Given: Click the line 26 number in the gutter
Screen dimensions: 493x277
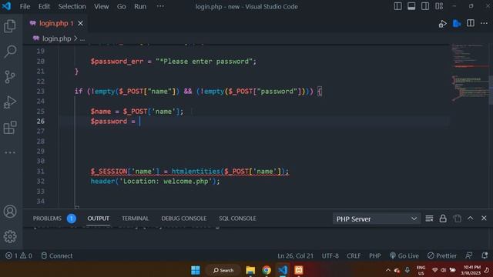Looking at the screenshot, I should (41, 122).
